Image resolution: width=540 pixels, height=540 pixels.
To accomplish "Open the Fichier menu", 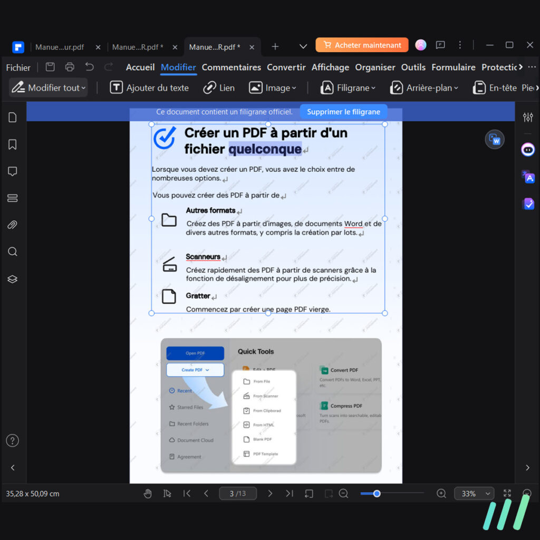I will (x=18, y=67).
